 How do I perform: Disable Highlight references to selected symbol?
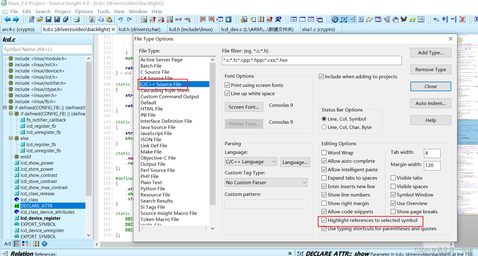pos(324,220)
